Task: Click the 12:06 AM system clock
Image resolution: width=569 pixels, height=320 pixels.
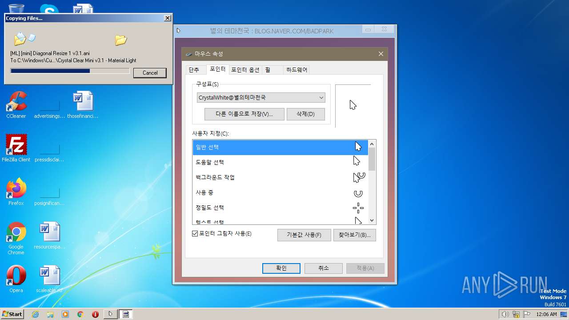Action: coord(546,314)
